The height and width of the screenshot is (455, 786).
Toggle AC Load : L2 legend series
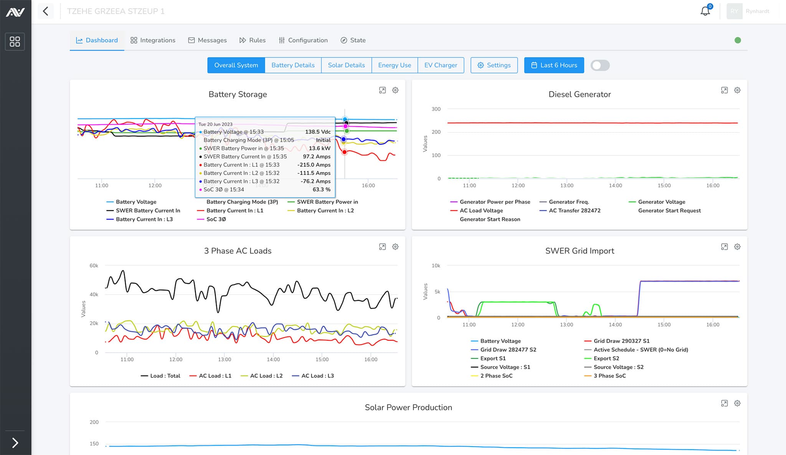click(x=262, y=376)
